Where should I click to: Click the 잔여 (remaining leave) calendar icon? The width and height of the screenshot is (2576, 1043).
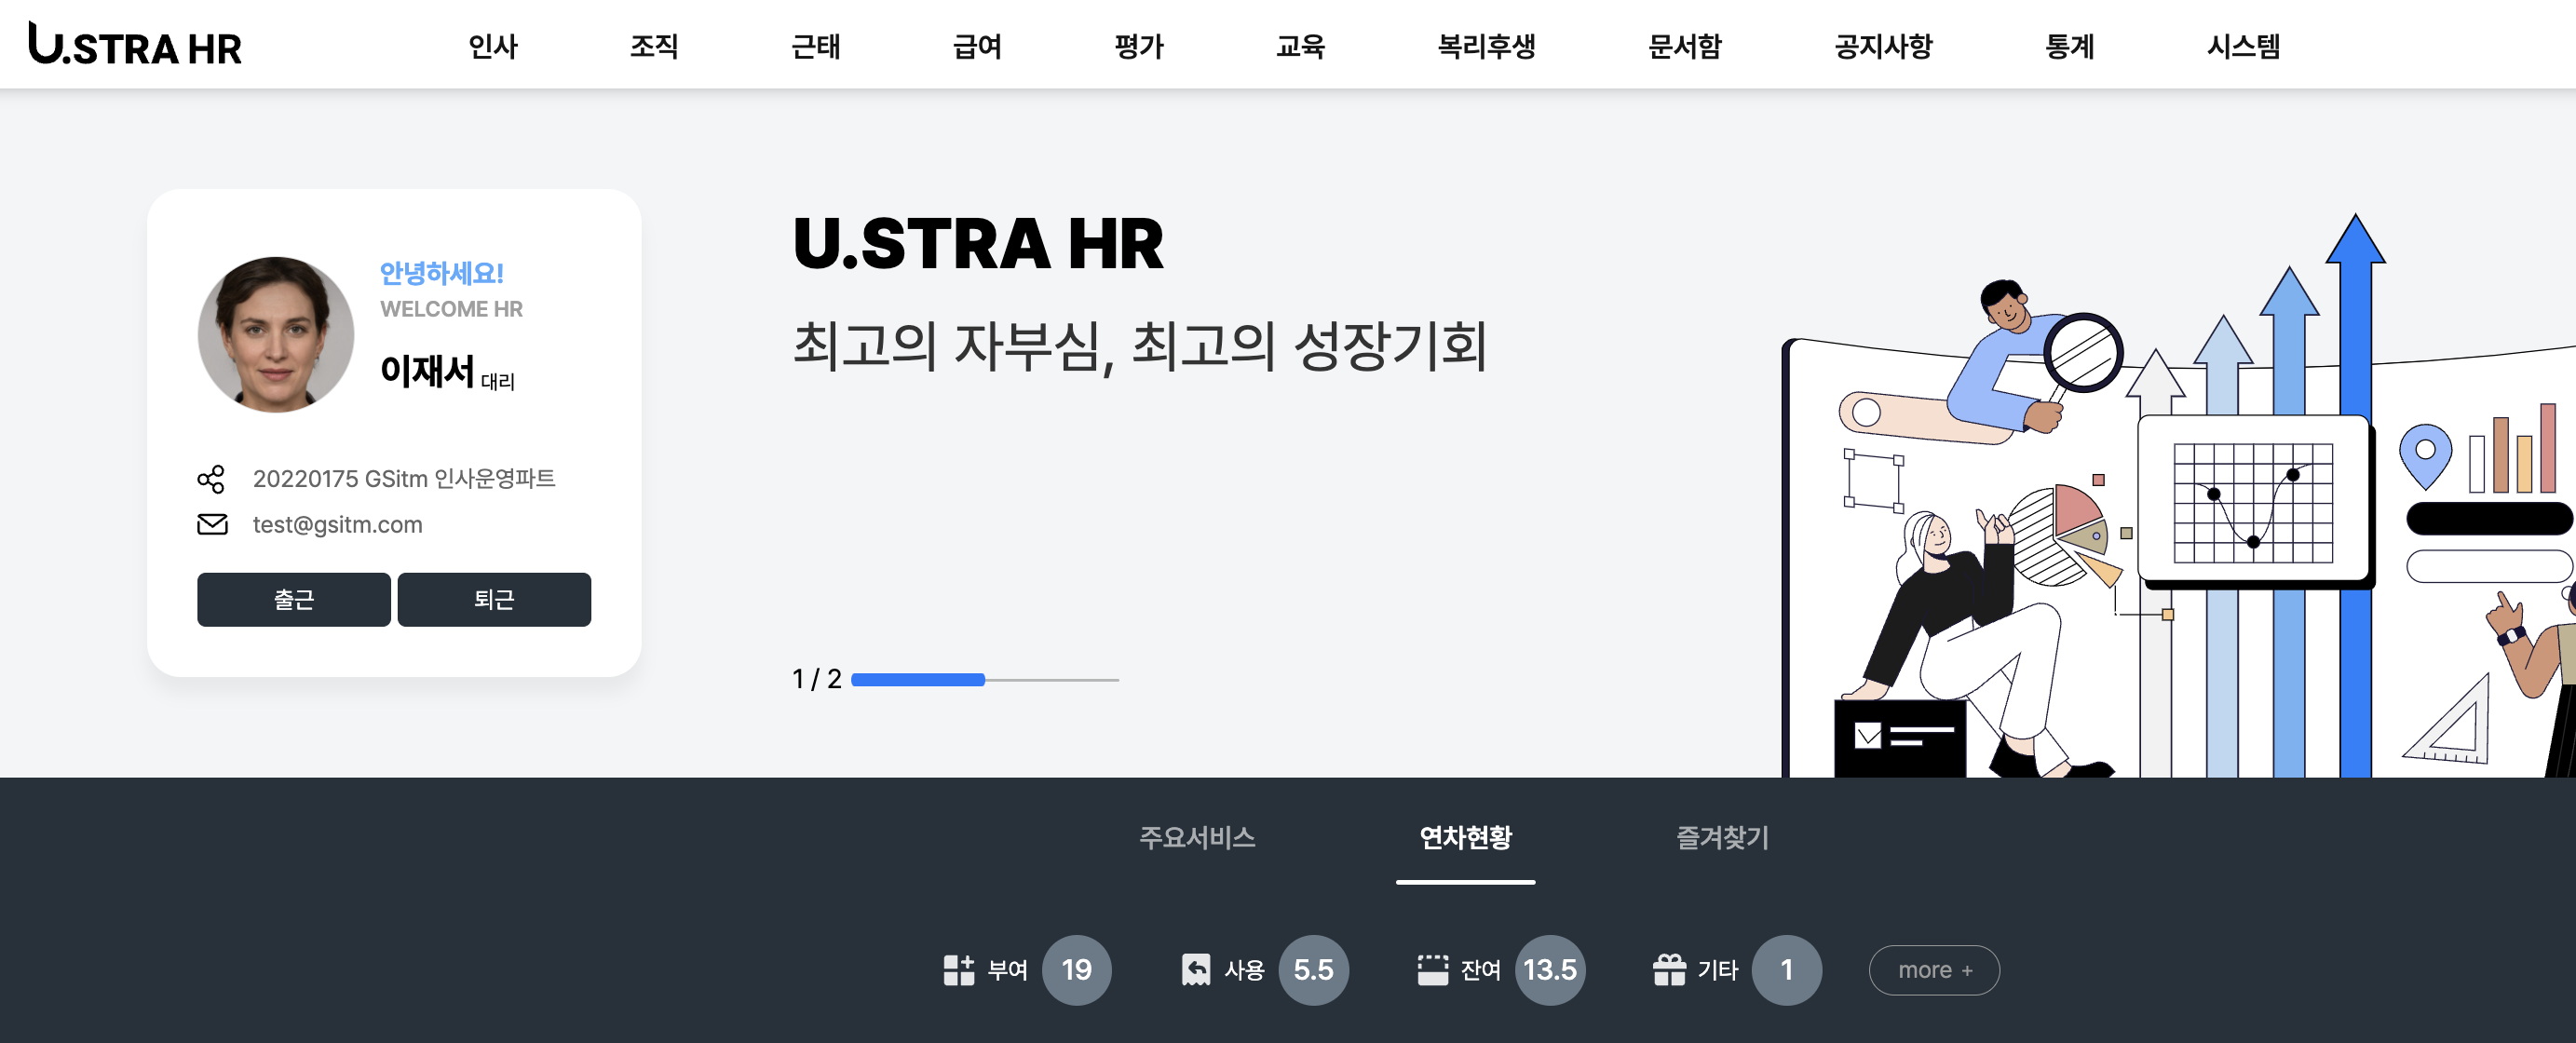coord(1434,969)
